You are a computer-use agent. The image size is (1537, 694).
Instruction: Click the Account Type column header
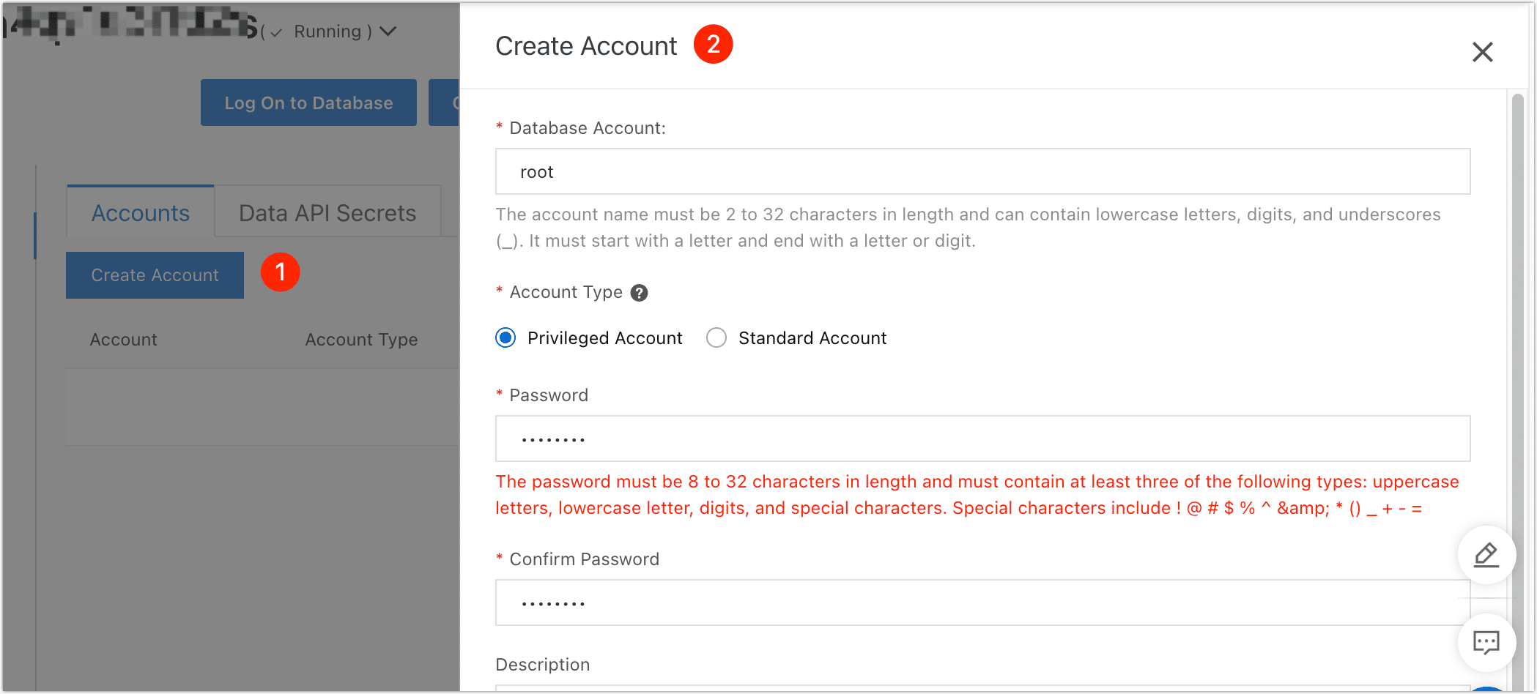(x=361, y=339)
